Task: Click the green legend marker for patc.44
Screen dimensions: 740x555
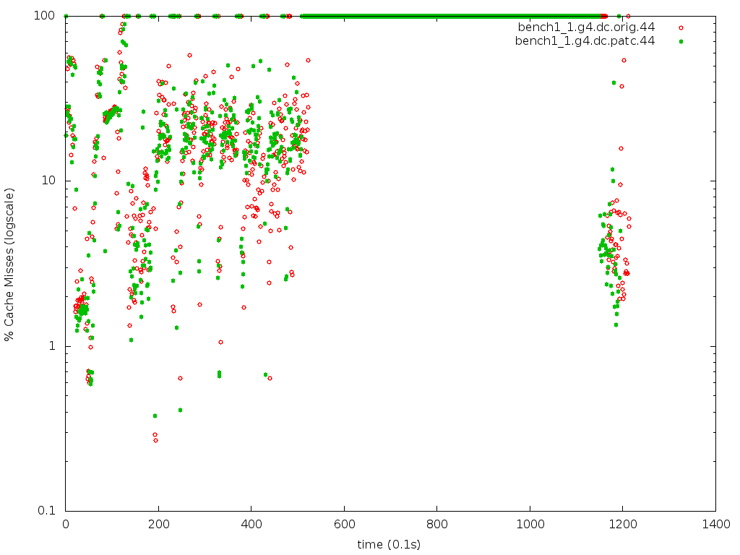Action: pos(680,41)
